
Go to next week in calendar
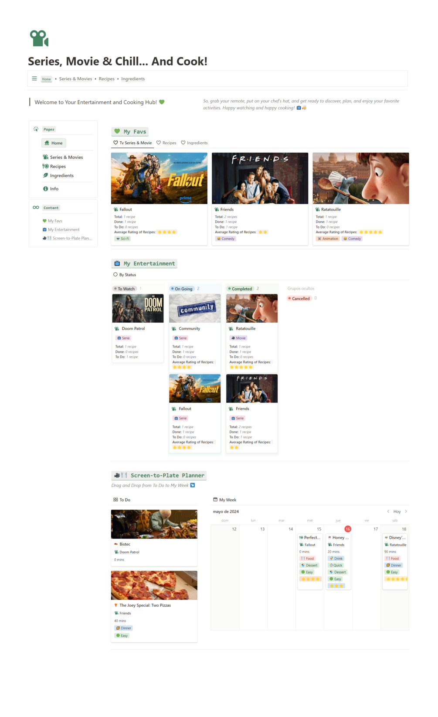[406, 512]
